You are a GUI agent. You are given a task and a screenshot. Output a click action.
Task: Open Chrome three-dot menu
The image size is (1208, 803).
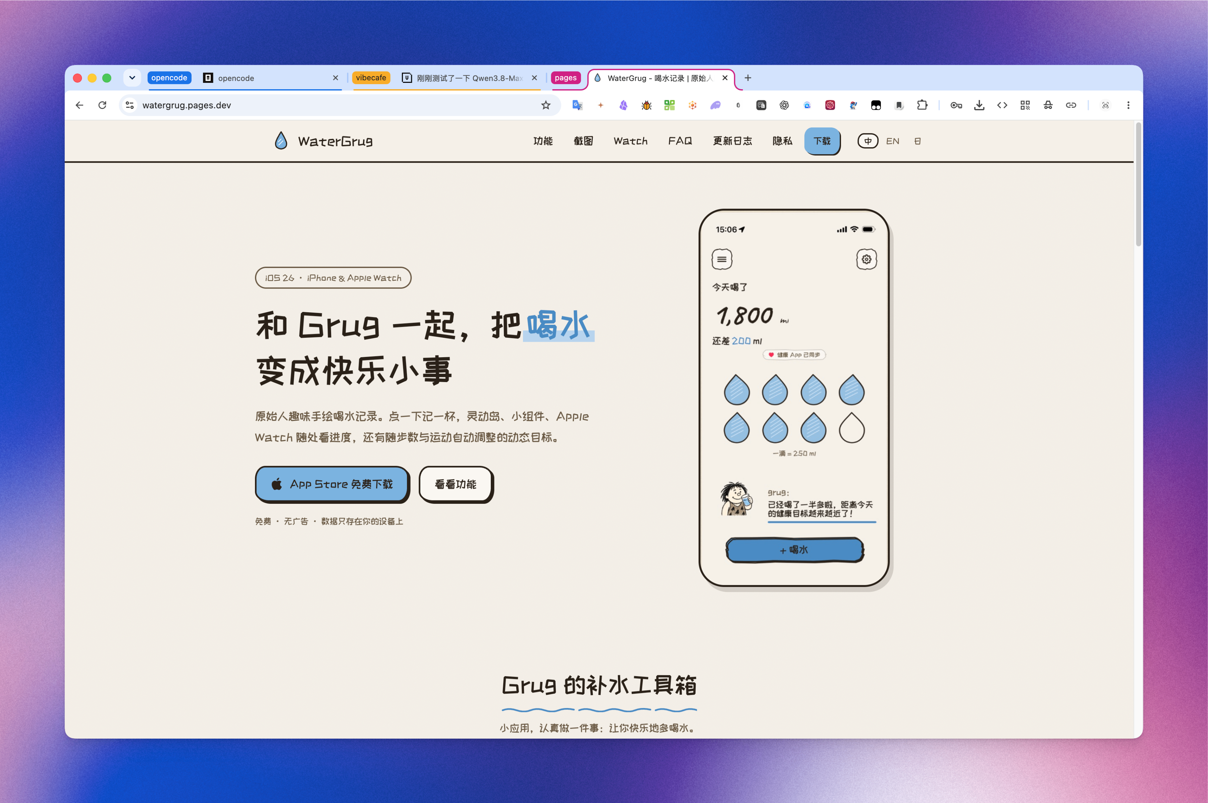1128,105
